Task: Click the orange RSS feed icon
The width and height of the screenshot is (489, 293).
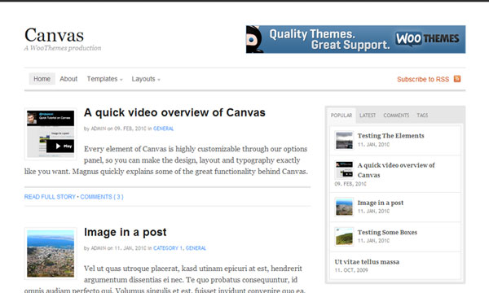Action: (x=457, y=79)
